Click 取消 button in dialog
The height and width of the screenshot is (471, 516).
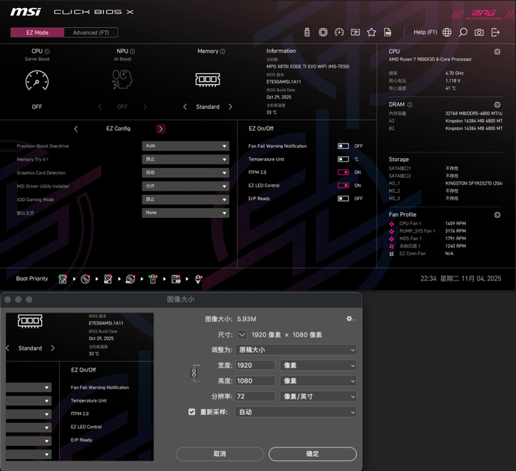coord(220,454)
